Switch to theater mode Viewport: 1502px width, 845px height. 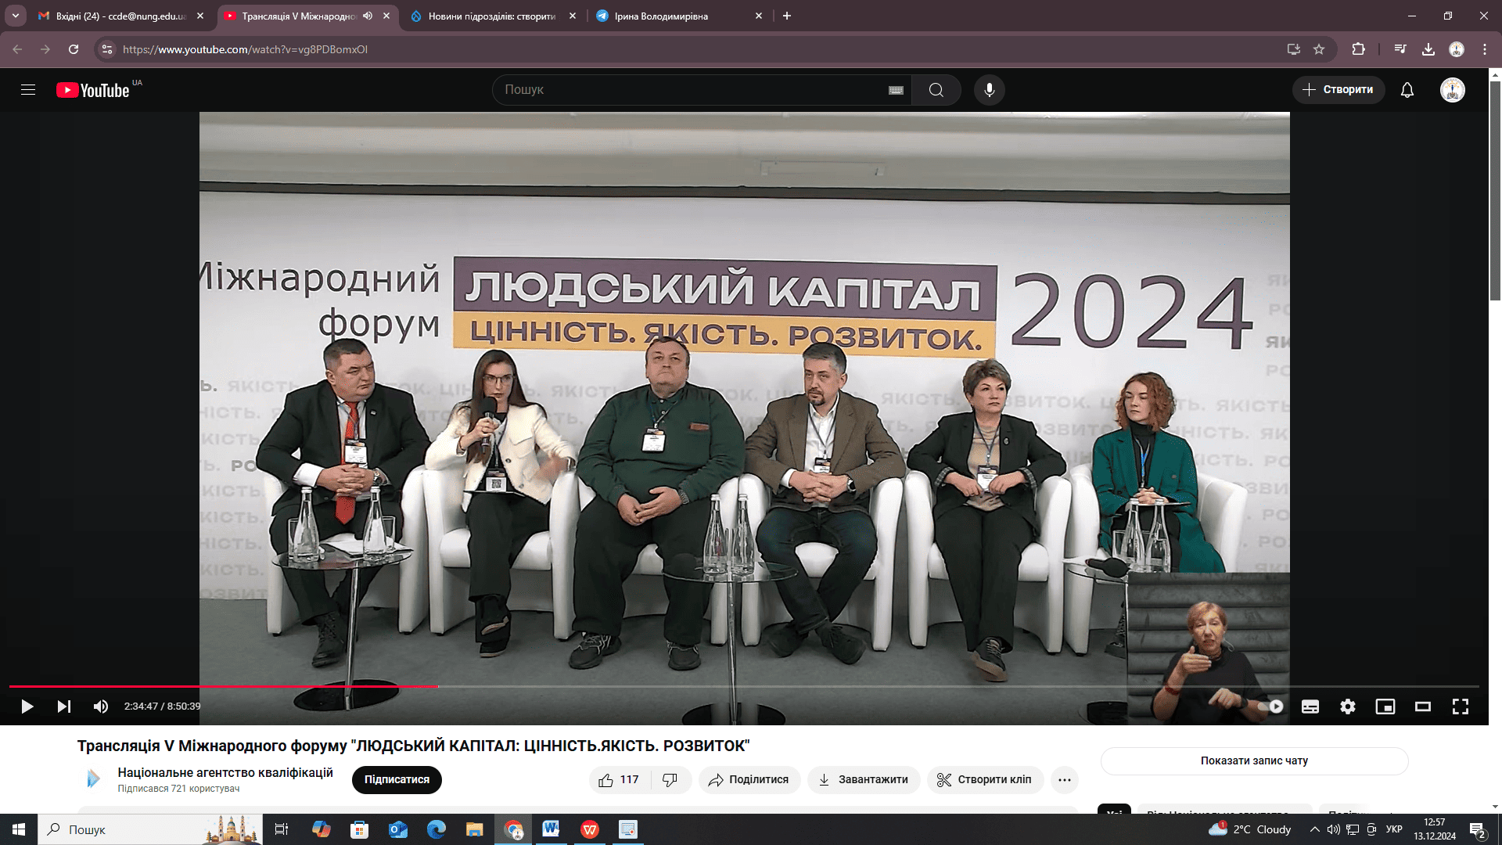click(1423, 707)
